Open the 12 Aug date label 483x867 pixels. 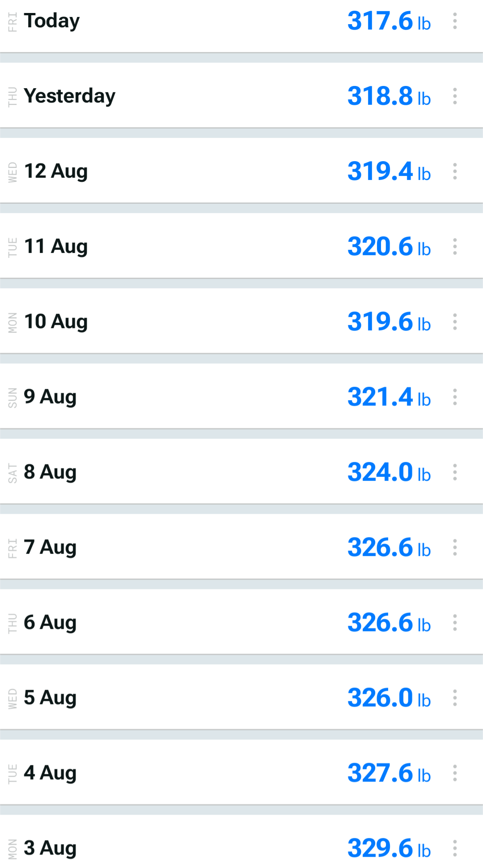pos(56,172)
